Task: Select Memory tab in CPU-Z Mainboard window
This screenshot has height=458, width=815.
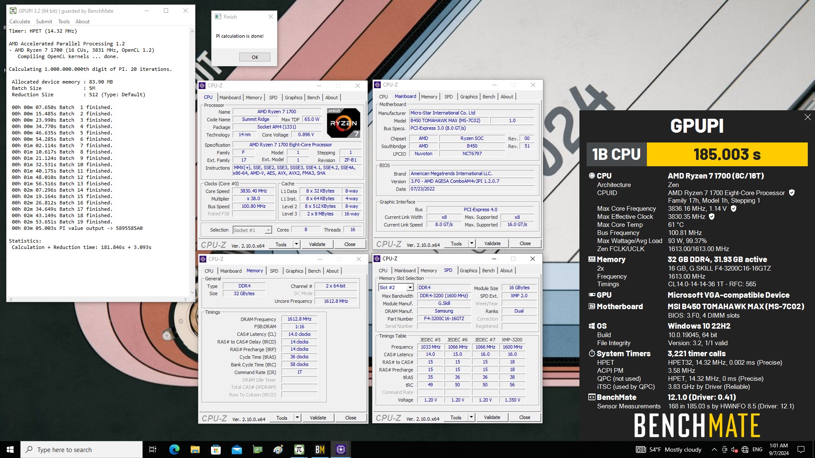Action: point(429,97)
